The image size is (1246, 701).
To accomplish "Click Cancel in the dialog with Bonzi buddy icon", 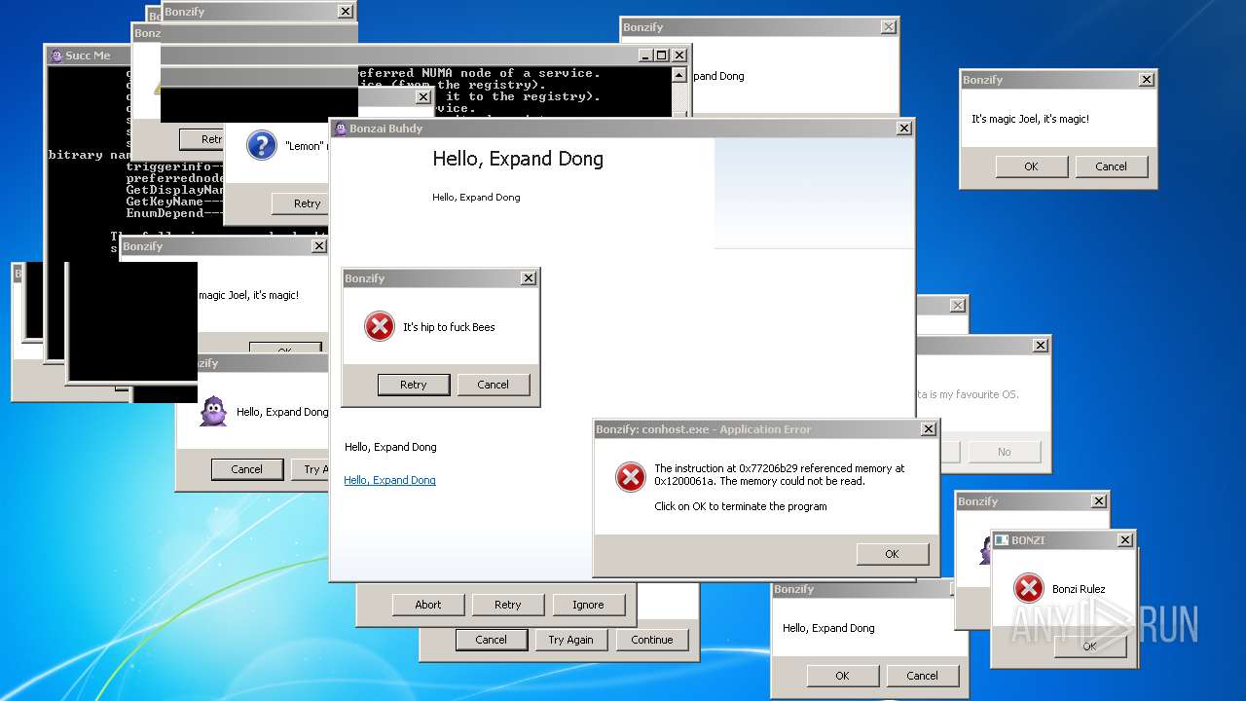I will [x=246, y=469].
